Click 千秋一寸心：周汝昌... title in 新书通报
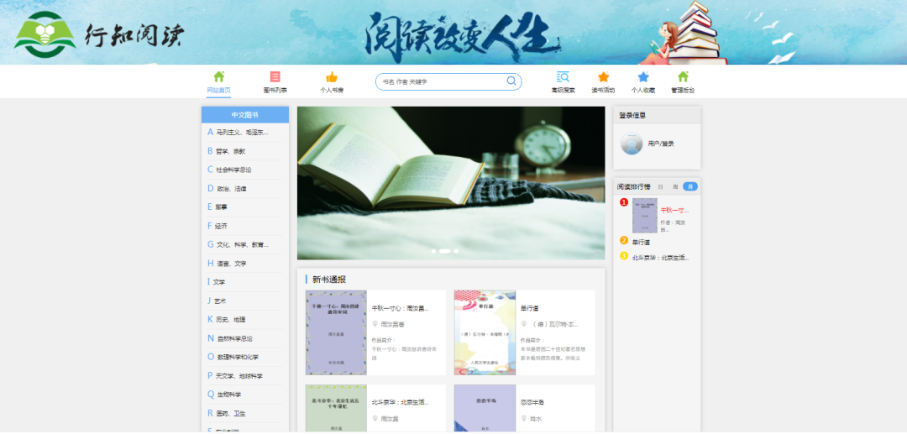This screenshot has width=907, height=434. pyautogui.click(x=401, y=308)
